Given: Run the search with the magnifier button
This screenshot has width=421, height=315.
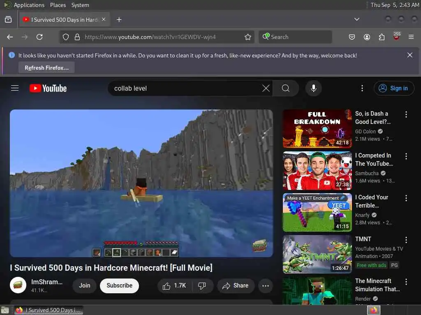Looking at the screenshot, I should [x=286, y=88].
